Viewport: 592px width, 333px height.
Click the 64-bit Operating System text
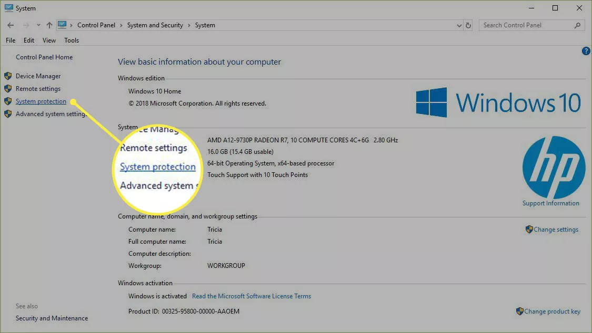(x=270, y=163)
